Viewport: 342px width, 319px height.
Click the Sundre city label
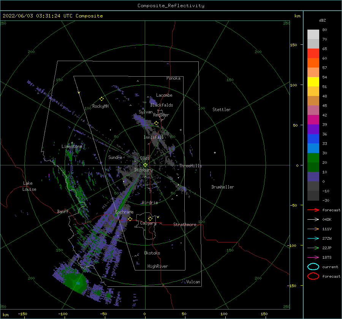coord(115,157)
